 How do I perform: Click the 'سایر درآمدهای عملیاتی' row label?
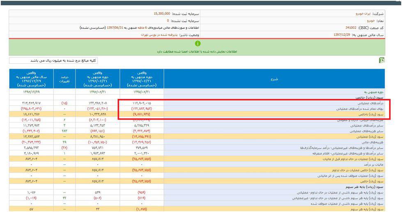367,126
